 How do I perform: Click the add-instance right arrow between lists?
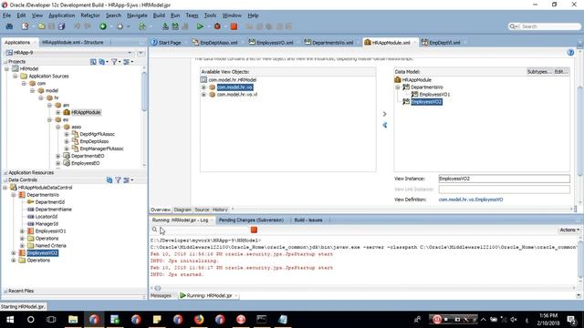click(385, 114)
